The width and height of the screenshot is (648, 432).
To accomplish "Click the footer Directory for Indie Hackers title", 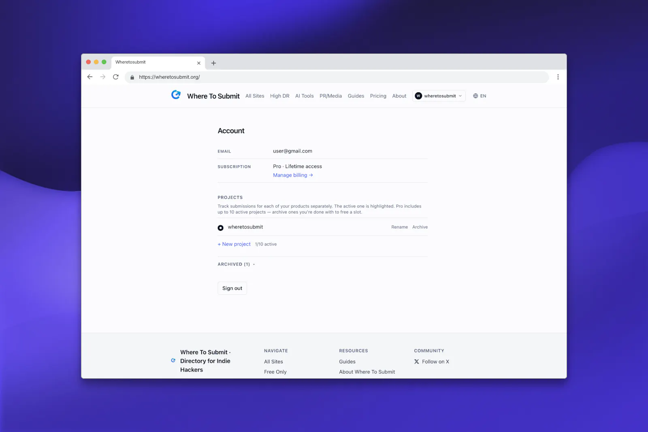I will pos(205,361).
